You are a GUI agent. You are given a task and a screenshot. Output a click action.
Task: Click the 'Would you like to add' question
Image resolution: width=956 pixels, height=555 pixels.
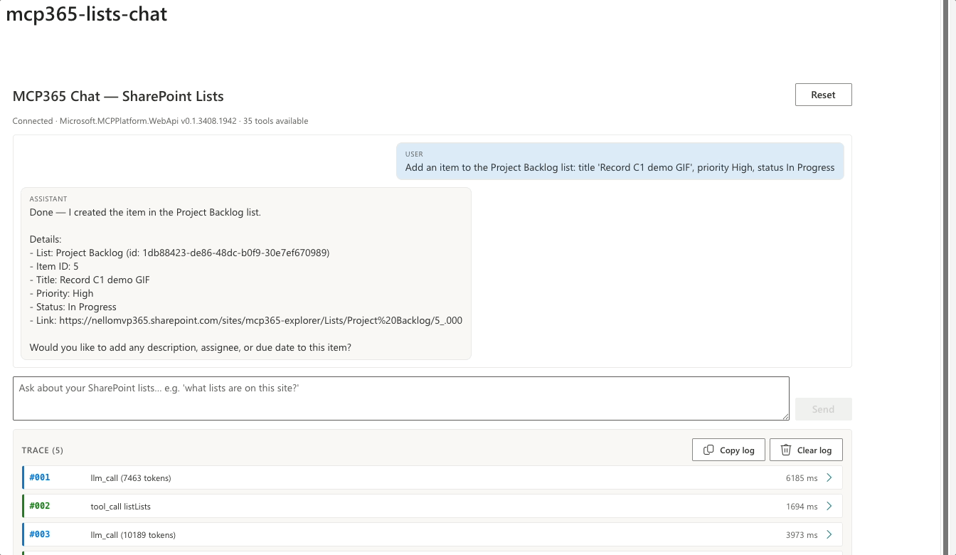pyautogui.click(x=191, y=347)
